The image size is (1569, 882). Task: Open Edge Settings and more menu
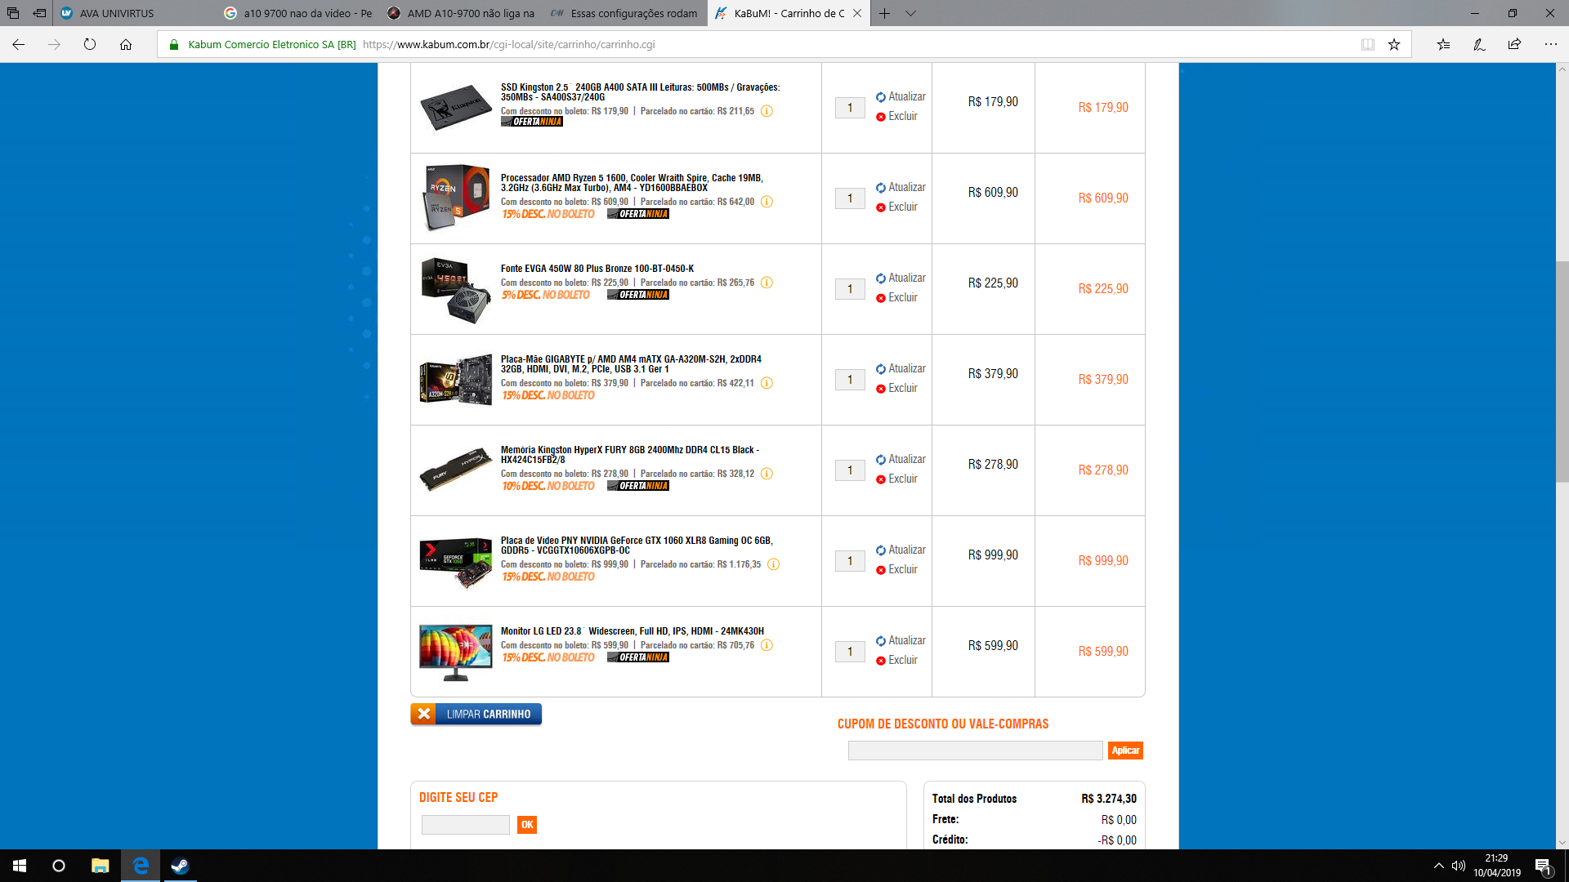(1550, 44)
